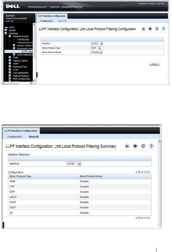Screen dimensions: 172x252
Task: Select Port Security in navigation tree
Action: coord(23,39)
